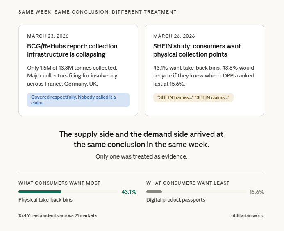Click the "15,461 respondents across 21 markets" footnote
The image size is (284, 231).
58,215
